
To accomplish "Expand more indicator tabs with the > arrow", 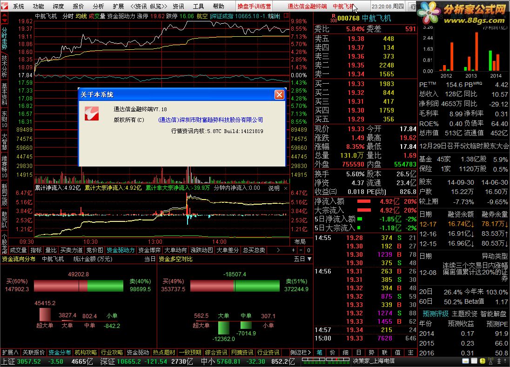I will (x=278, y=250).
